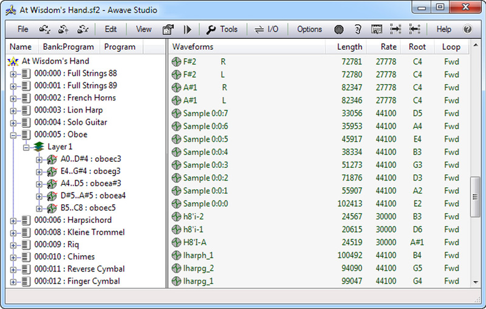Open the Help menu
This screenshot has width=486, height=309.
tap(444, 29)
